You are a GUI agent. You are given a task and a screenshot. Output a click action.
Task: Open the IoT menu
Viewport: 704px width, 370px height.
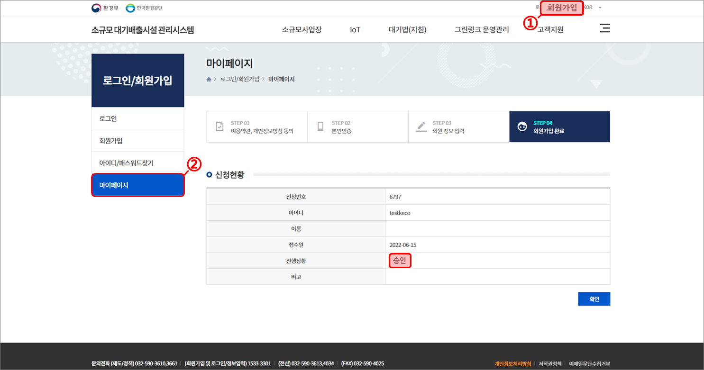[x=355, y=29]
